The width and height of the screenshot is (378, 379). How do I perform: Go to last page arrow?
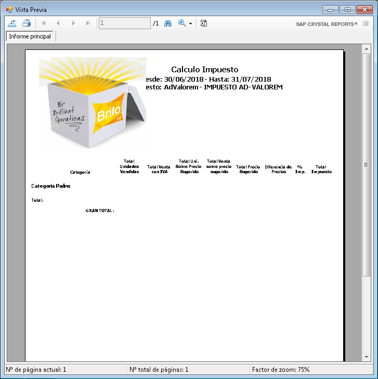(88, 23)
